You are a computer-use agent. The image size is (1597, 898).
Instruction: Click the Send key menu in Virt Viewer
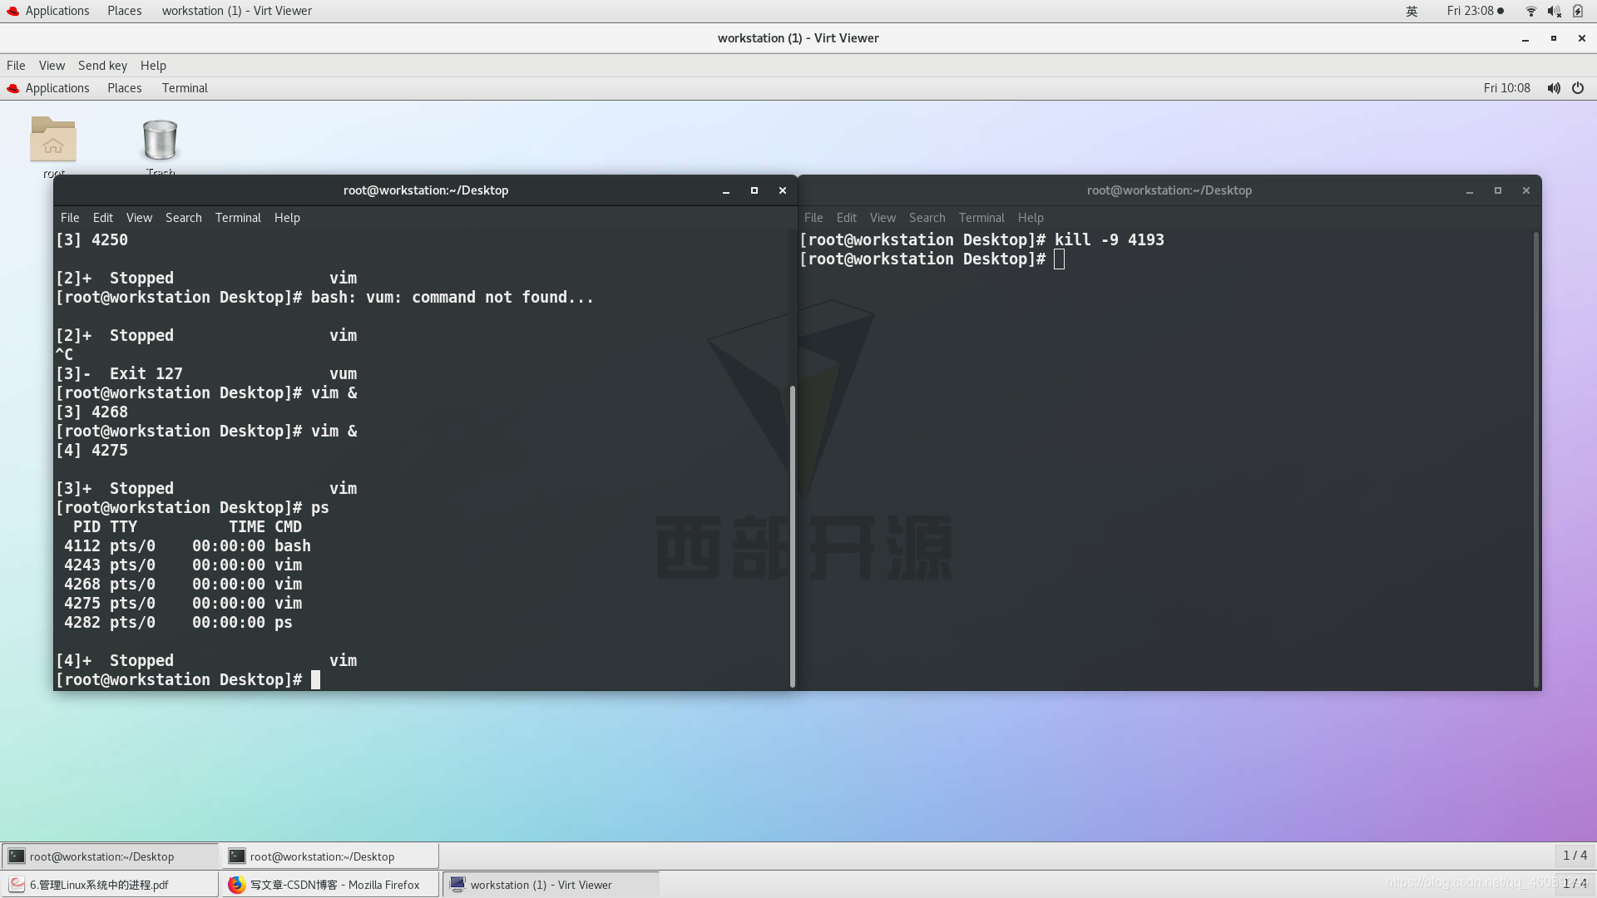click(x=103, y=65)
